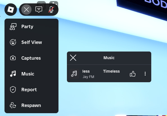This screenshot has height=116, width=167.
Task: Click the Respawn character icon
Action: click(x=13, y=105)
